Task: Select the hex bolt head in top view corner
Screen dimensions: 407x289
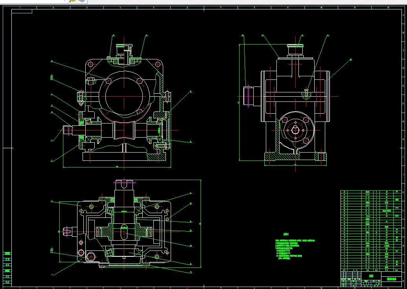Action: (91, 257)
